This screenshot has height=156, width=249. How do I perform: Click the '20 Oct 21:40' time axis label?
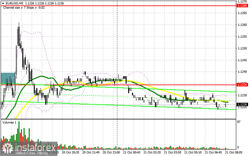[91, 152]
